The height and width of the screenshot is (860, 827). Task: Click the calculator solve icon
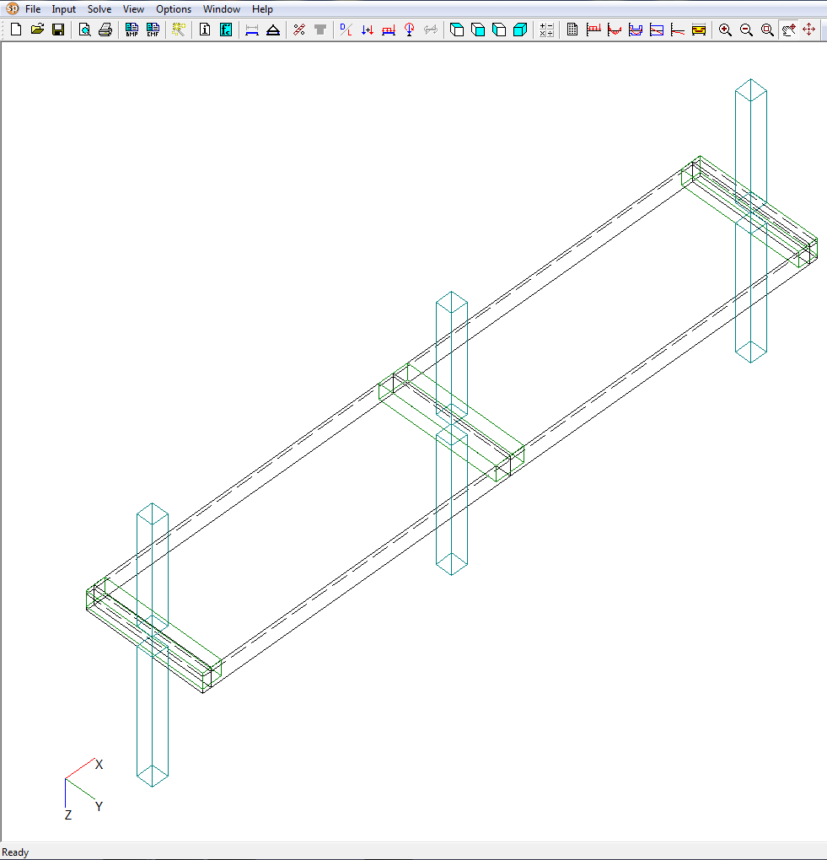point(546,30)
